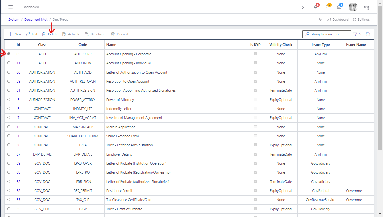
Task: Click the Employer Details name cell
Action: (x=175, y=154)
